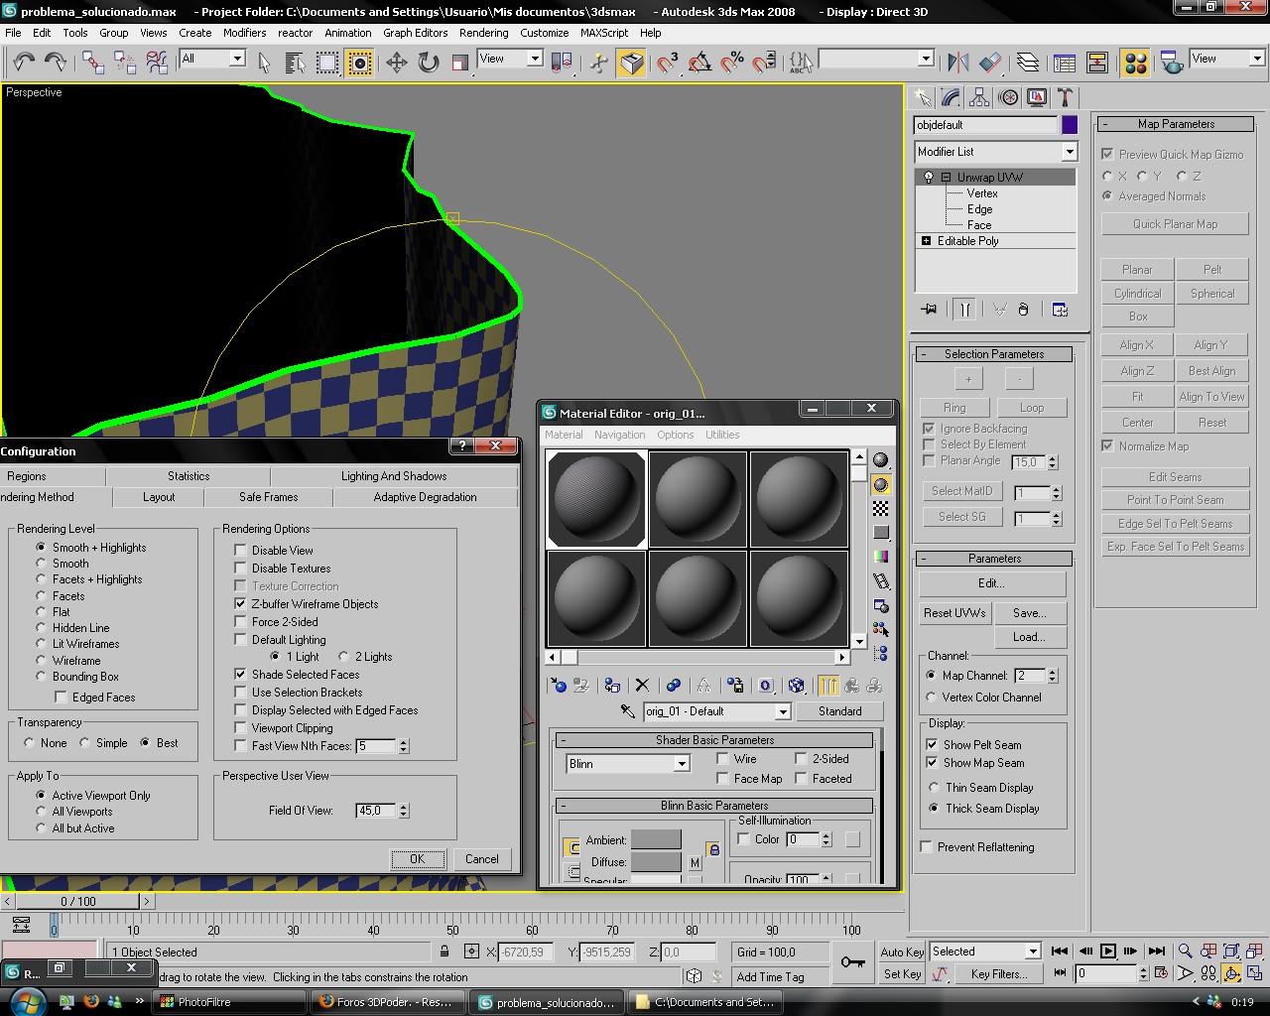Enable the 2-Sided shader checkbox

pos(801,759)
